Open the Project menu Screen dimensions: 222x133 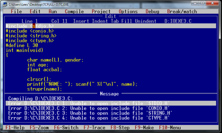pos(101,11)
